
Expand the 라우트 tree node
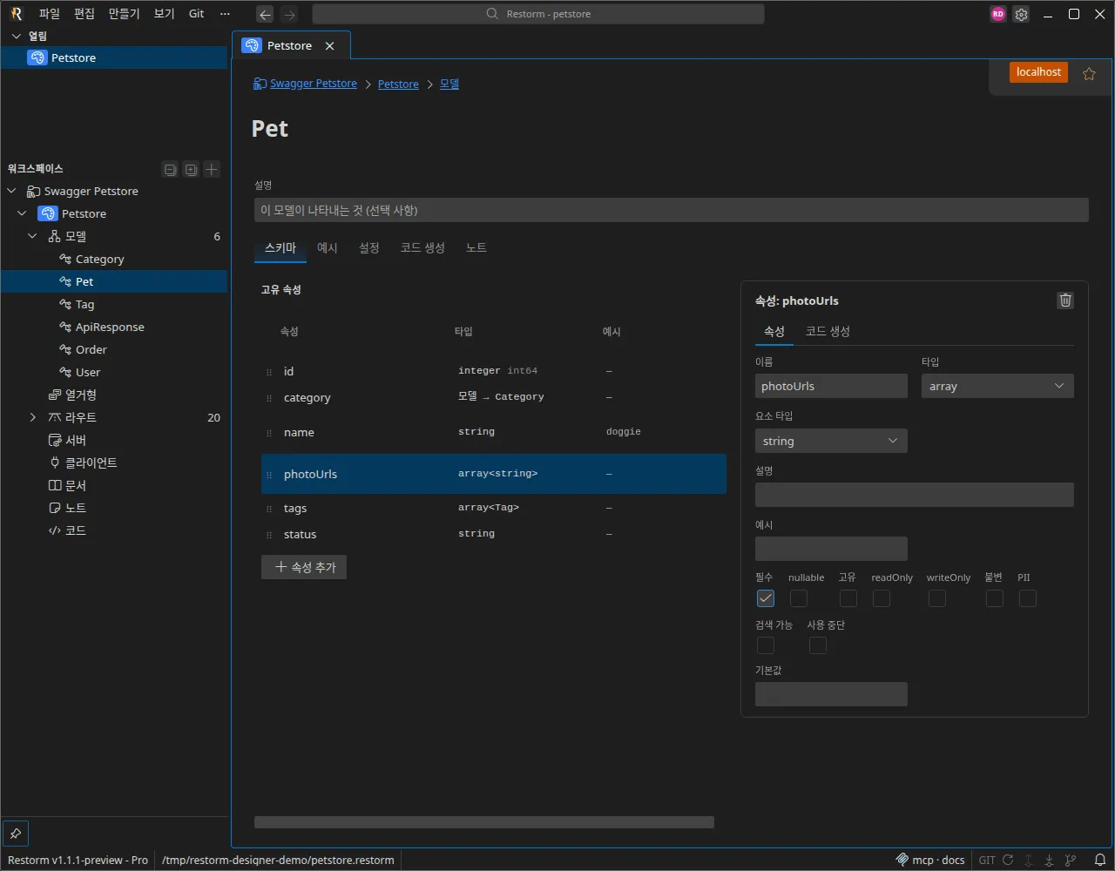(33, 418)
